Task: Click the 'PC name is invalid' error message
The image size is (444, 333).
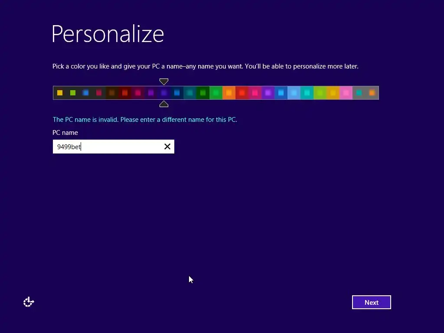Action: tap(145, 120)
